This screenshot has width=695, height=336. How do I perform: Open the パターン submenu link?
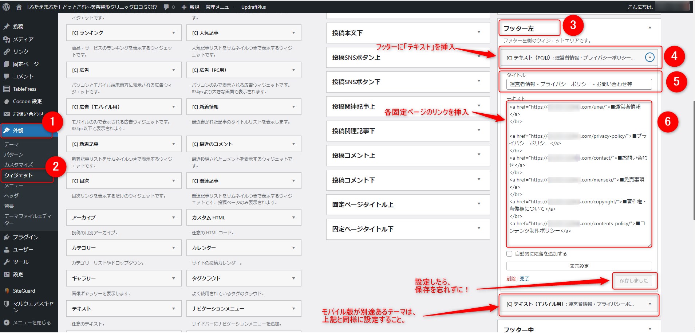[x=14, y=155]
